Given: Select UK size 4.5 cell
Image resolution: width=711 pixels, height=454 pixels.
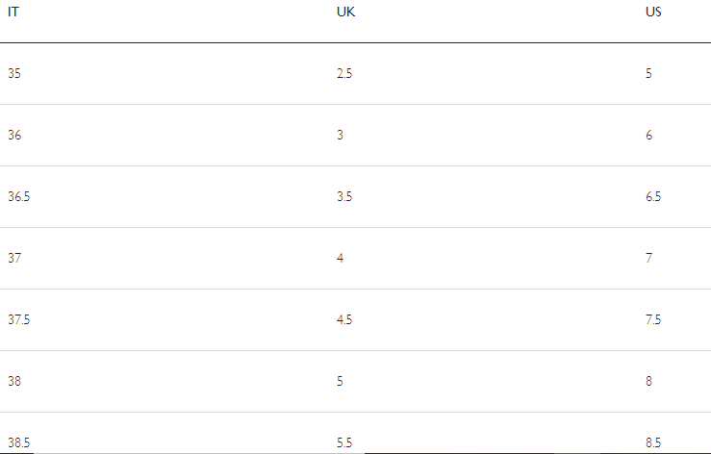Looking at the screenshot, I should 344,320.
